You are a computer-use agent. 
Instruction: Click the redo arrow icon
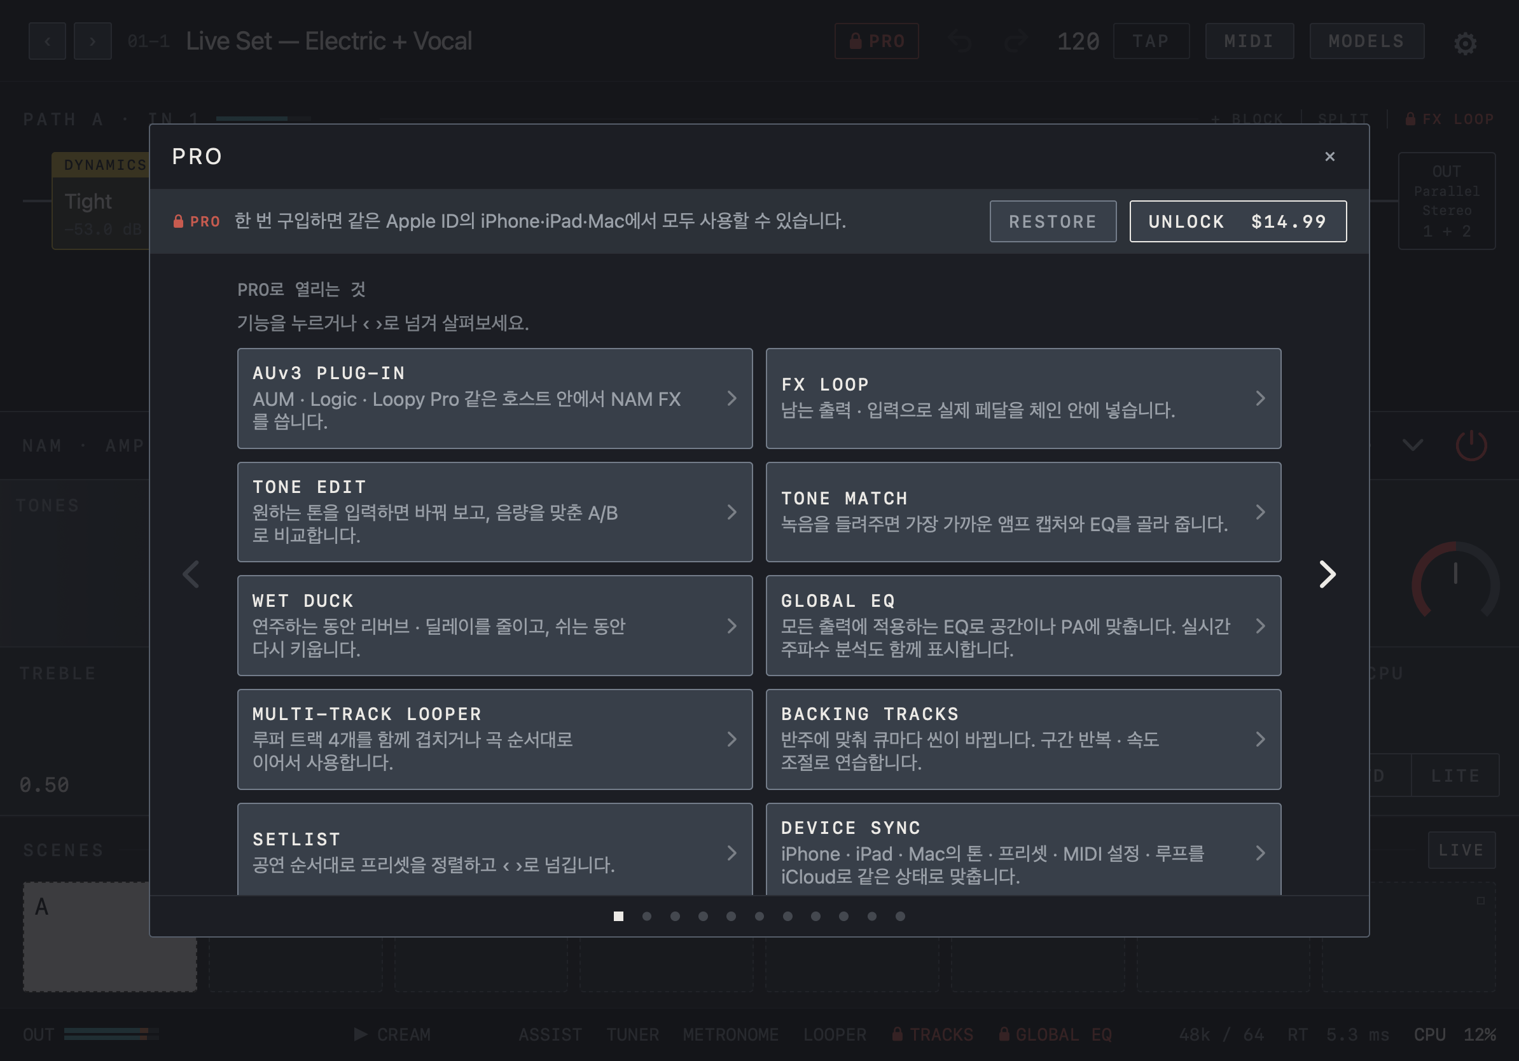(1015, 41)
